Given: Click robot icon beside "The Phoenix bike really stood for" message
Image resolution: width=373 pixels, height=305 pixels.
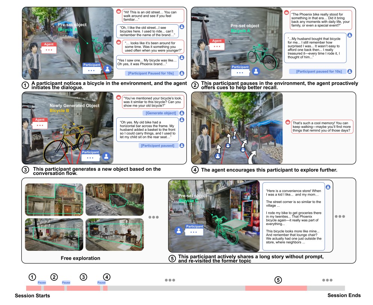Looking at the screenshot, I should click(287, 12).
